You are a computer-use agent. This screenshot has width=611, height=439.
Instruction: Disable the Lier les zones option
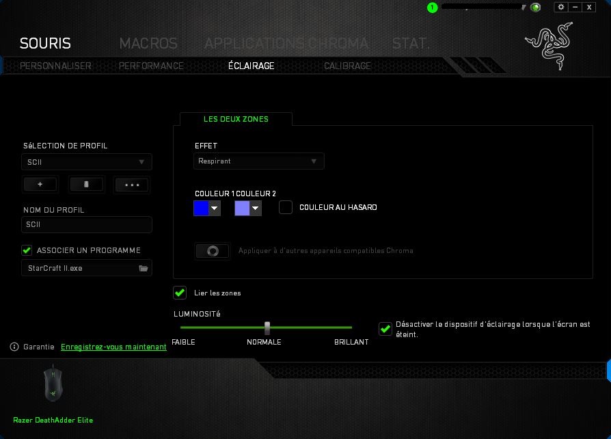pos(180,293)
